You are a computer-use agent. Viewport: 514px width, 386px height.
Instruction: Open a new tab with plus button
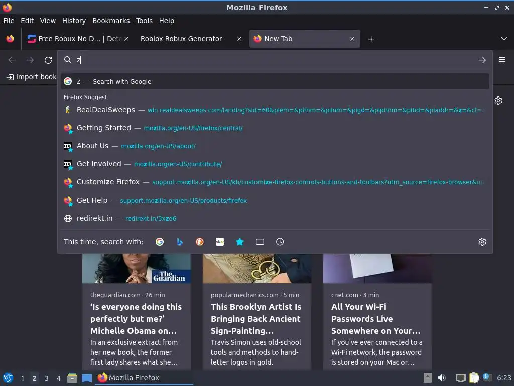click(x=371, y=39)
